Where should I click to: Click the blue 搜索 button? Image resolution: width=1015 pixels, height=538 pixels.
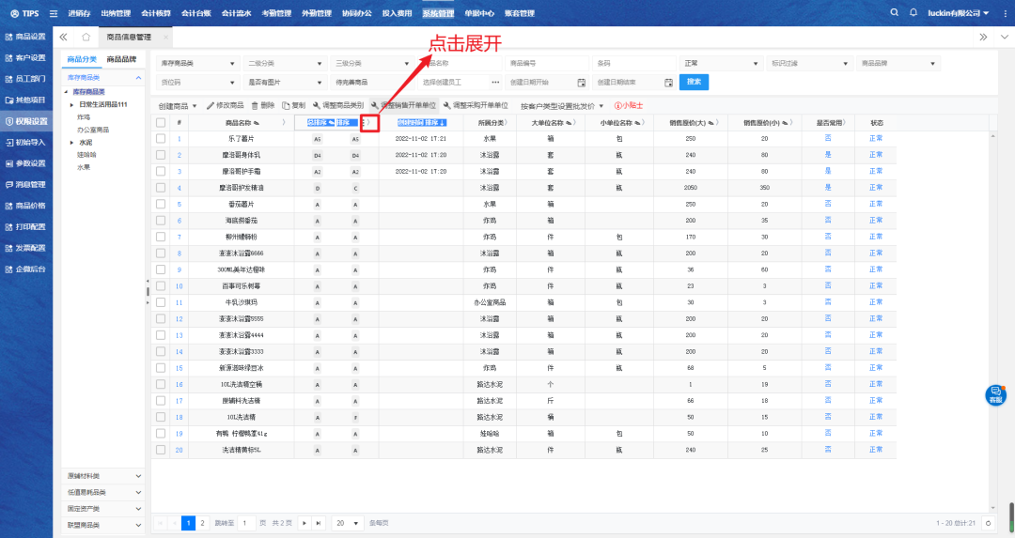(x=694, y=82)
